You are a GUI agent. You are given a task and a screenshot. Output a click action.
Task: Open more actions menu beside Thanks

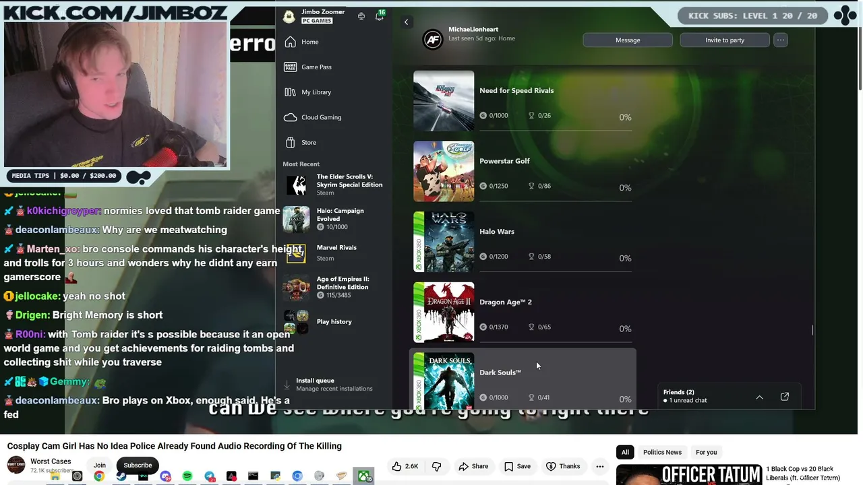coord(599,466)
